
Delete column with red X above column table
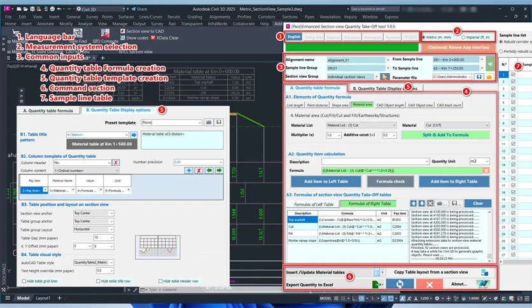[x=199, y=171]
